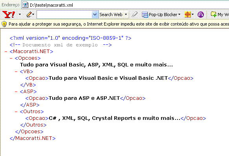Image resolution: width=229 pixels, height=156 pixels.
Task: Collapse the Outros node
Action: click(16, 112)
